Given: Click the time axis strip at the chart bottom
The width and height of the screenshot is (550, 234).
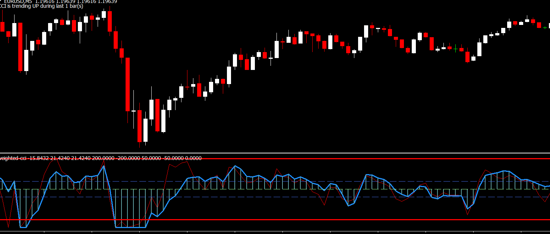Looking at the screenshot, I should (x=275, y=232).
